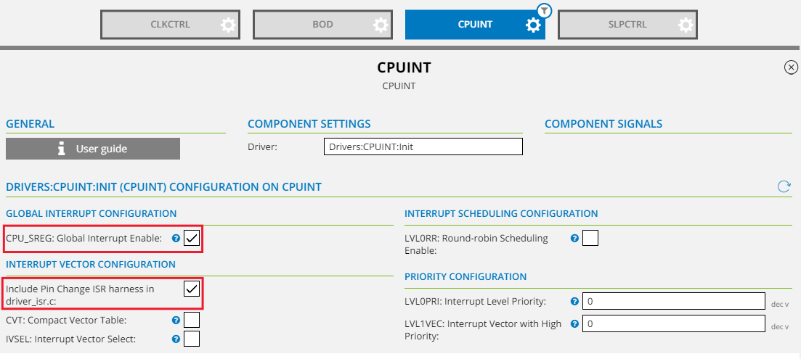Viewport: 801px width, 359px height.
Task: Open the Driver selection dropdown
Action: 423,147
